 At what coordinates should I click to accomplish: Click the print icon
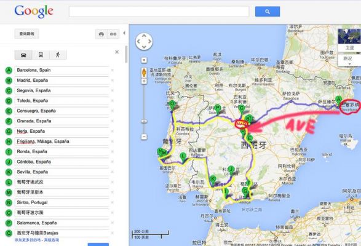(x=101, y=34)
